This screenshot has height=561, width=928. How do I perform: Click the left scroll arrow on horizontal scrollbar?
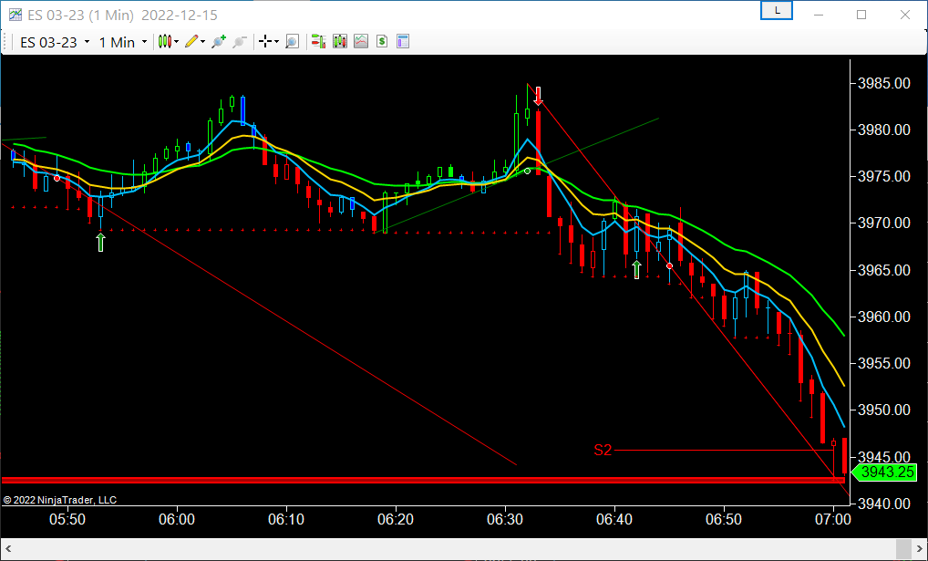coord(8,548)
